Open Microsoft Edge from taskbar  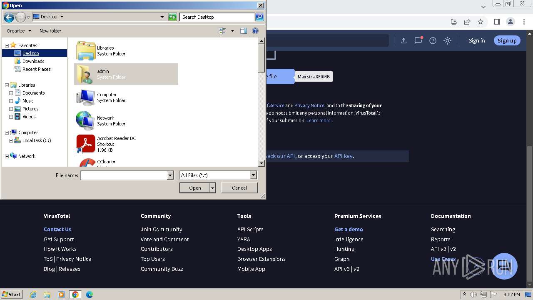[x=89, y=295]
